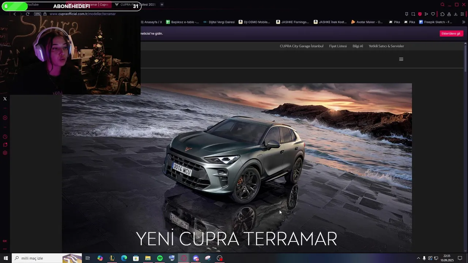Open the Başlıksız e-tablo bookmark

click(x=182, y=22)
